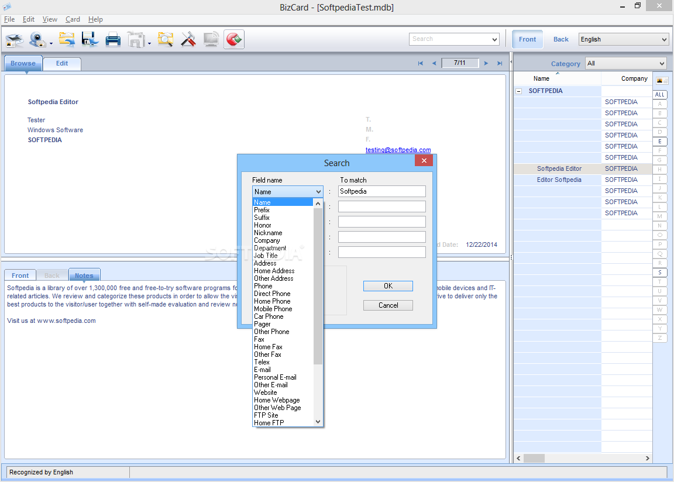
Task: Filter by letter A index tab
Action: (x=660, y=104)
